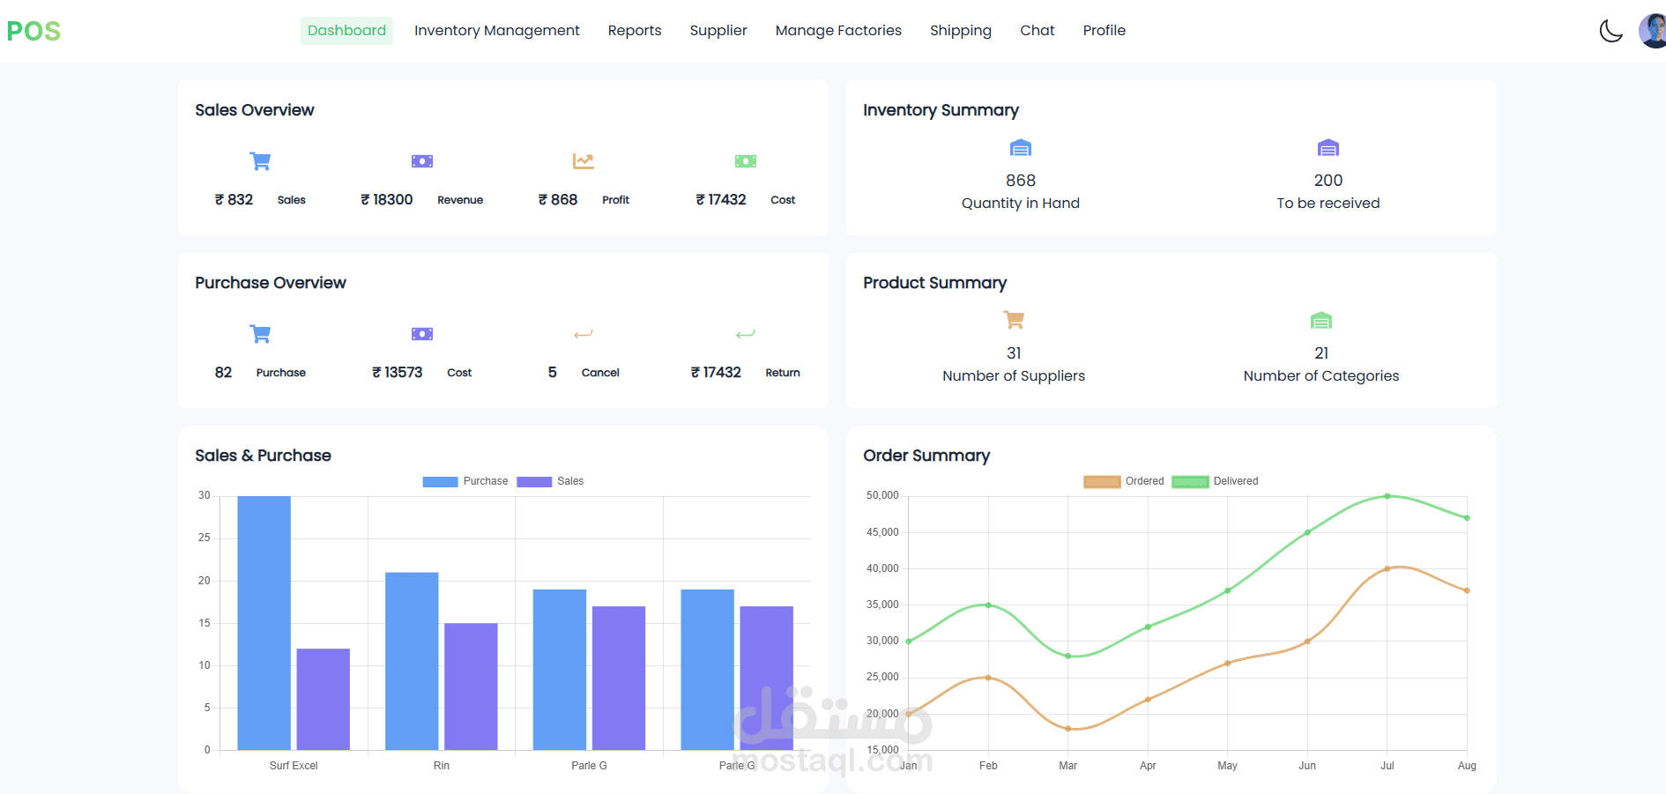
Task: Click the 200 To be received value
Action: (x=1328, y=181)
